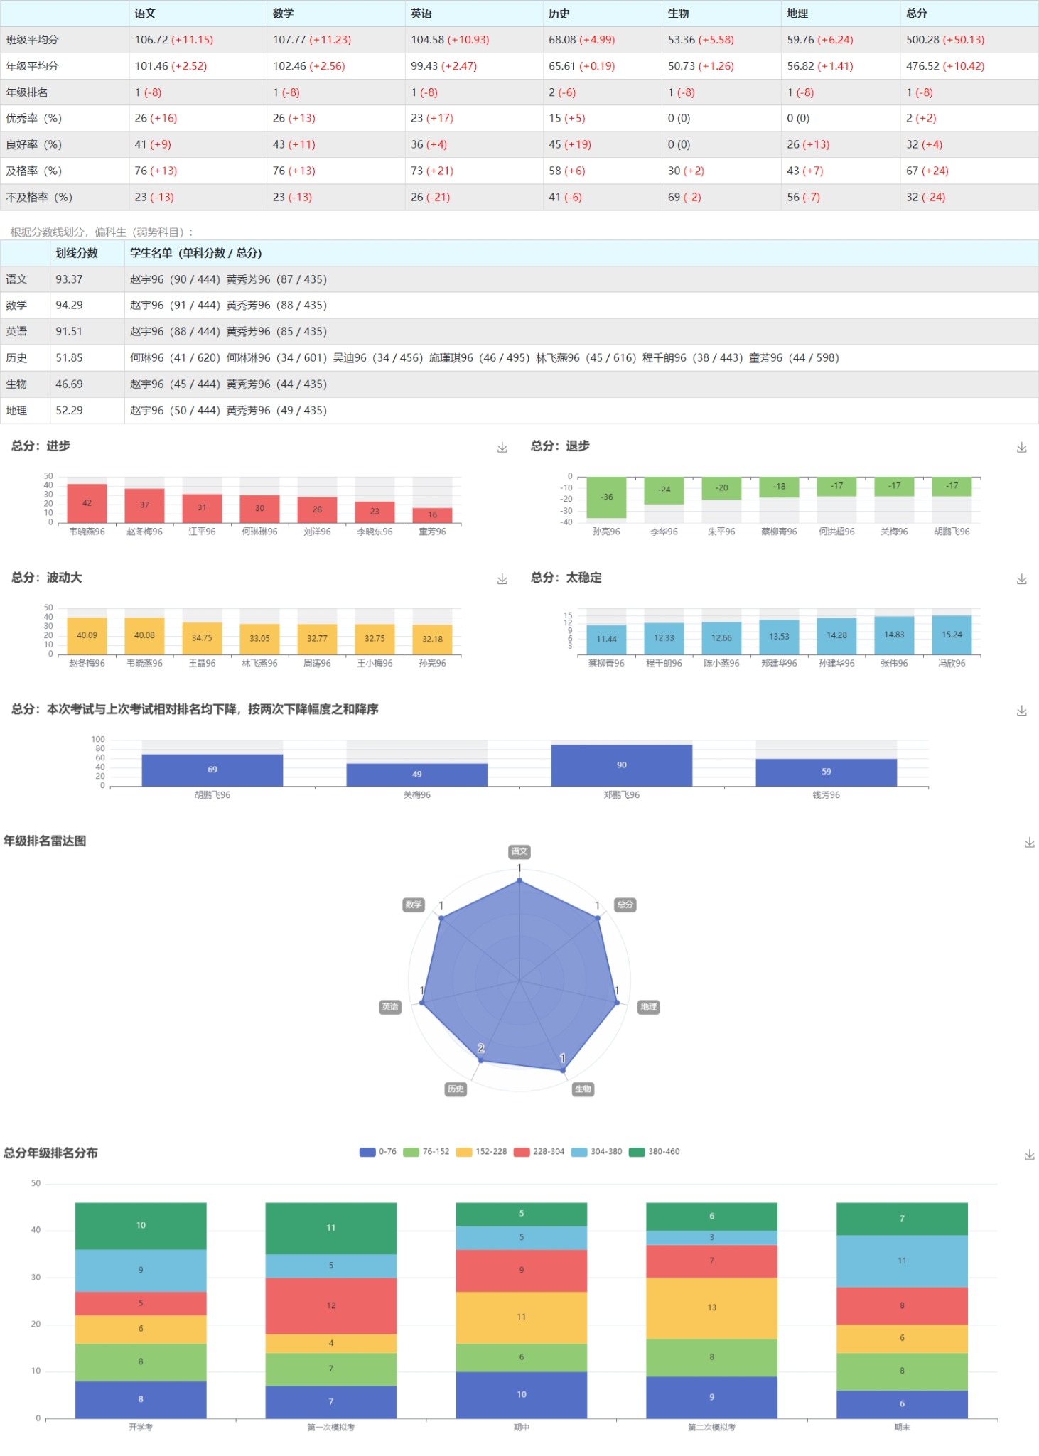Select the 冯欣96 bar showing 15.24
The image size is (1039, 1456).
pos(952,635)
